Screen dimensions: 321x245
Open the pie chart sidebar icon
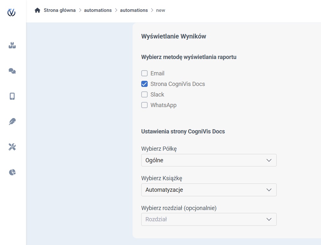tap(12, 172)
